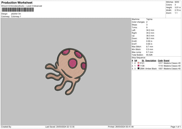182x129 pixels.
Task: Click the Zoom 1:1 value
Action: click(176, 13)
